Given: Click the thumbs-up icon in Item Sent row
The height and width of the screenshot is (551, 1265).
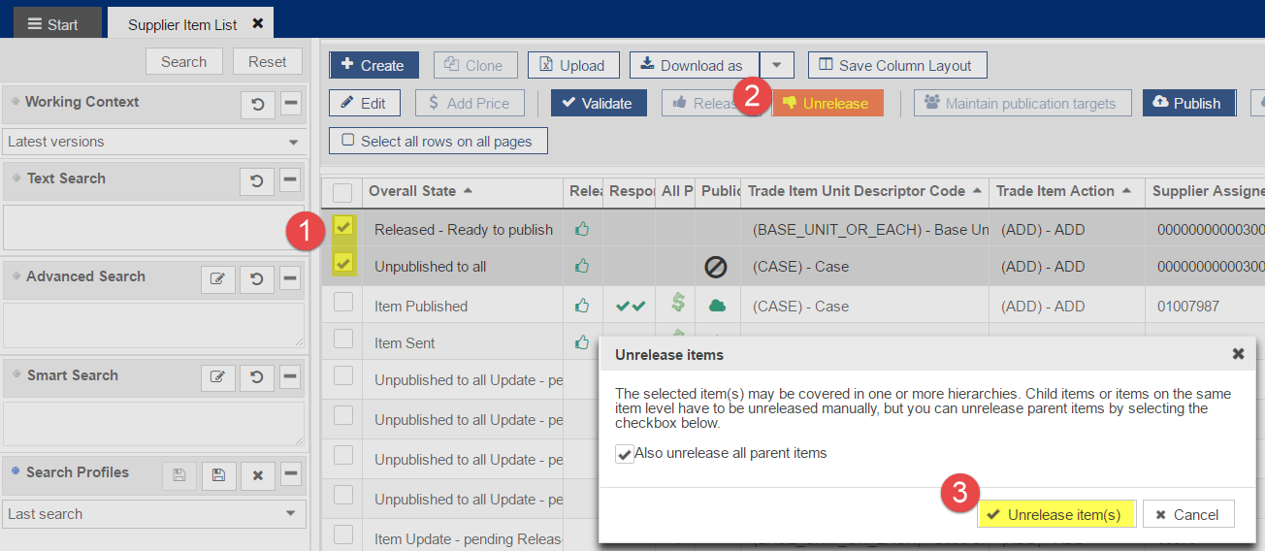Looking at the screenshot, I should 582,341.
